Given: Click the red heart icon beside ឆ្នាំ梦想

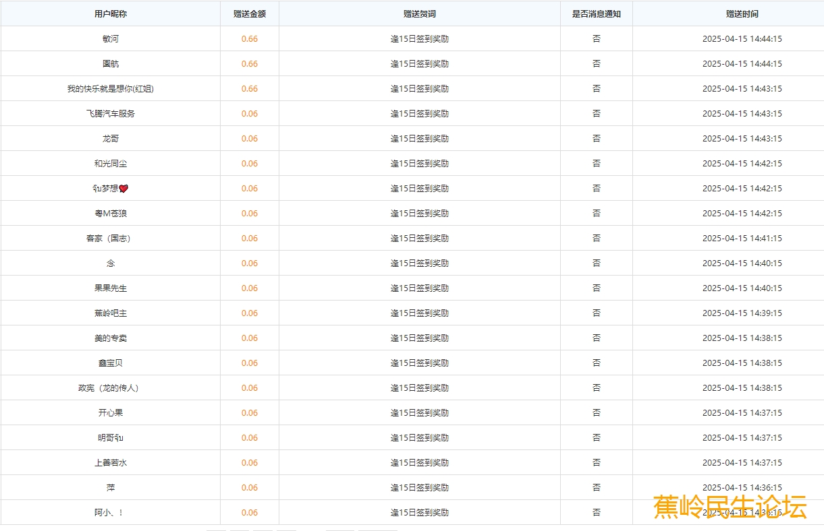Looking at the screenshot, I should pyautogui.click(x=123, y=189).
